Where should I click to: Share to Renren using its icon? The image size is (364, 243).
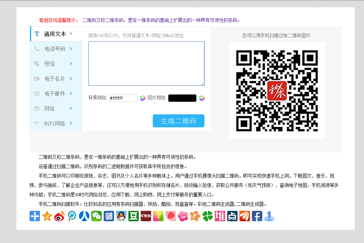point(84,216)
